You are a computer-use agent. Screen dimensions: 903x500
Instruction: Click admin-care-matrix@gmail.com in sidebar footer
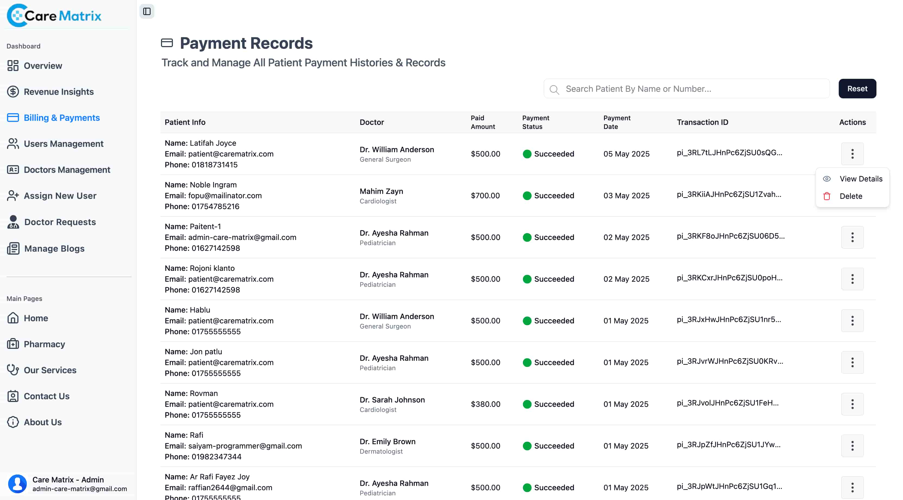(80, 489)
